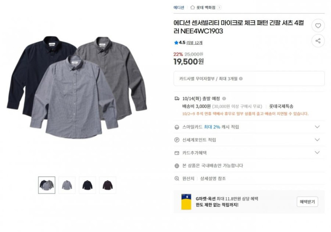Open the 리뷰 12개 reviews link
Screen dimensions: 331x232
pos(194,43)
